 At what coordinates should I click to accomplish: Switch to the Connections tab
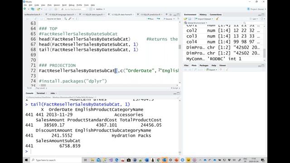click(216, 14)
